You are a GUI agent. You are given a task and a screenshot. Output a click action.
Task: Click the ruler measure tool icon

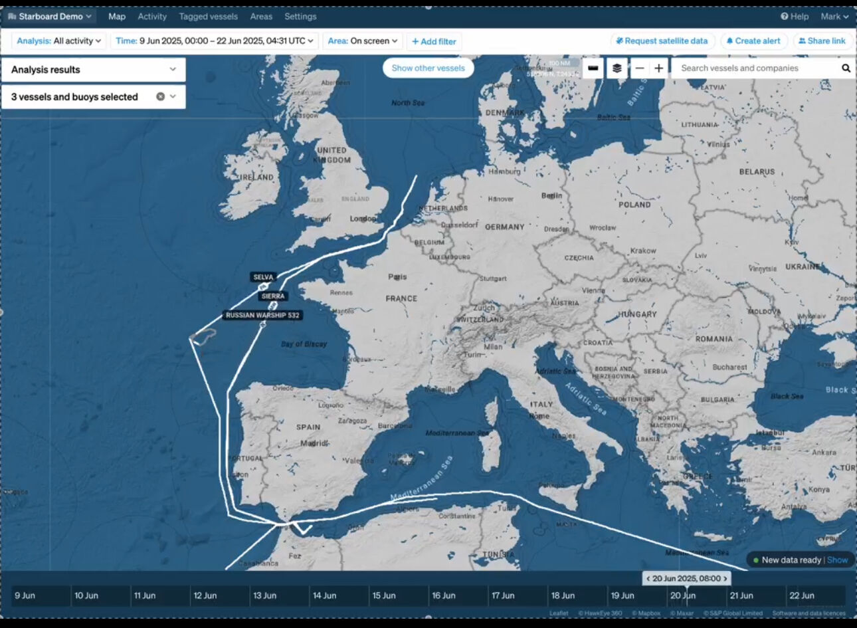(593, 68)
